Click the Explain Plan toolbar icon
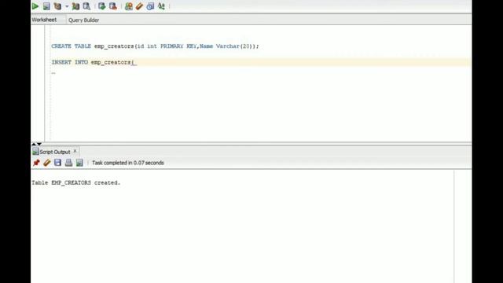503x283 pixels. coord(57,6)
